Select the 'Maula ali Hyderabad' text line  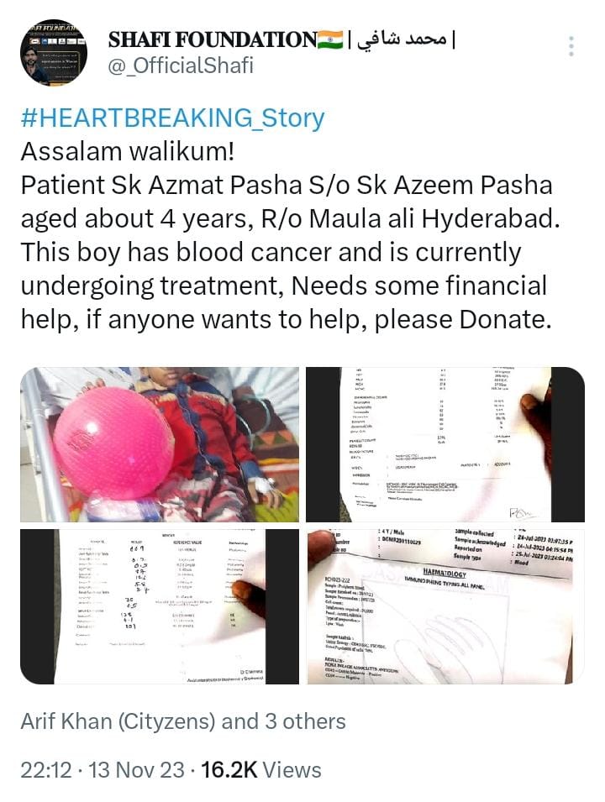pyautogui.click(x=434, y=219)
